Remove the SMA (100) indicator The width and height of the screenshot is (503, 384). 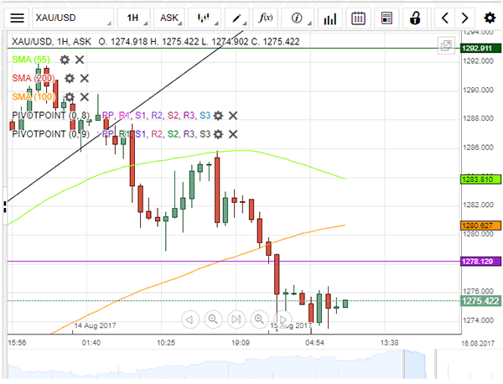click(85, 97)
